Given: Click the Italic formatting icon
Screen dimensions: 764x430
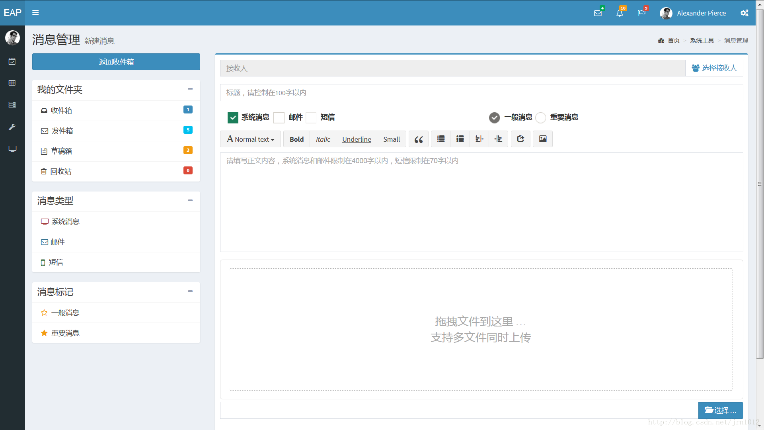Looking at the screenshot, I should pyautogui.click(x=322, y=139).
